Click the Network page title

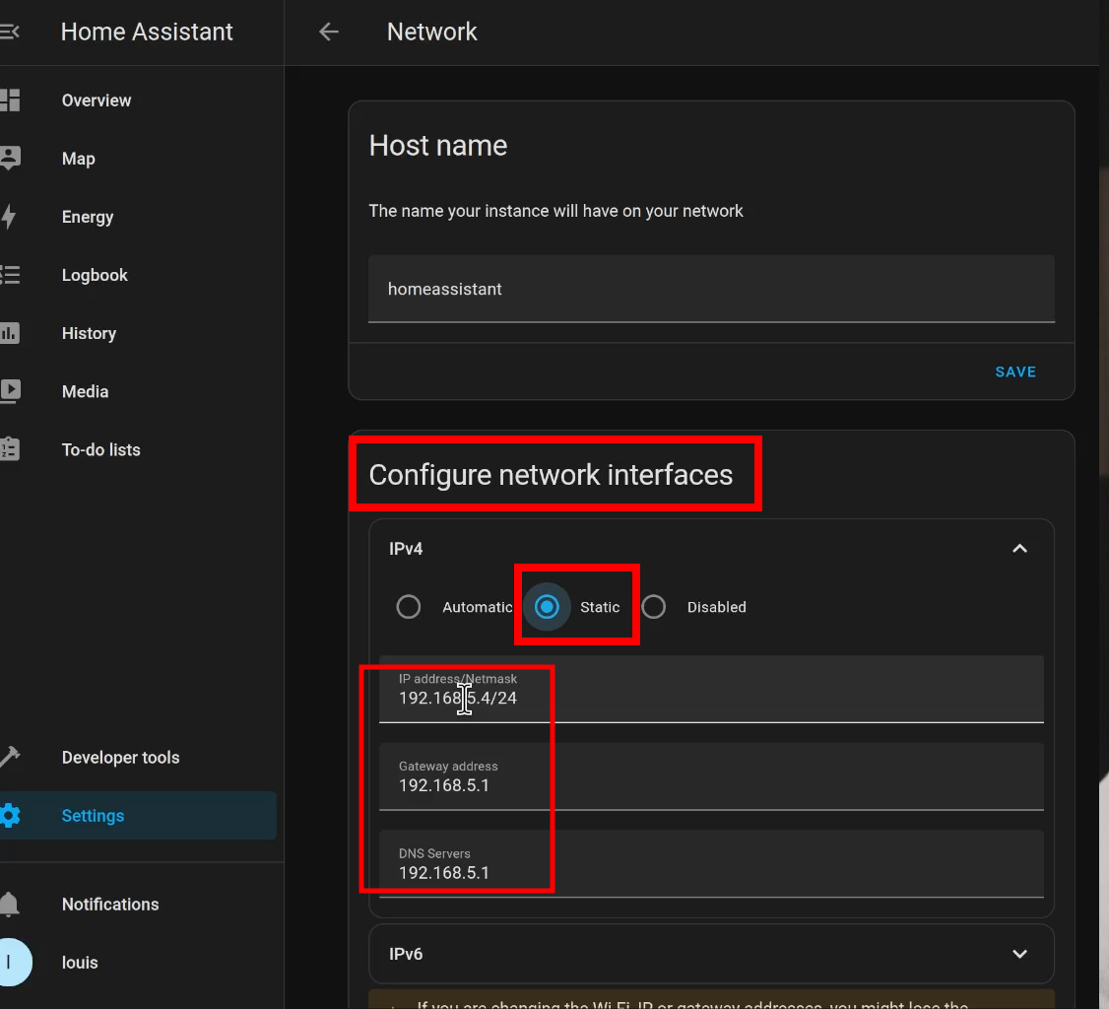point(432,32)
